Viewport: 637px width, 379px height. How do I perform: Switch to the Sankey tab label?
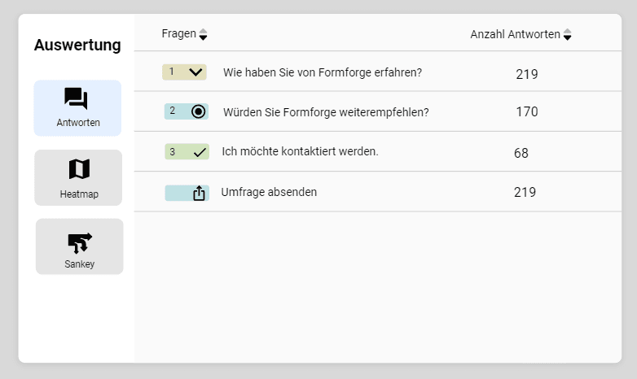(79, 264)
